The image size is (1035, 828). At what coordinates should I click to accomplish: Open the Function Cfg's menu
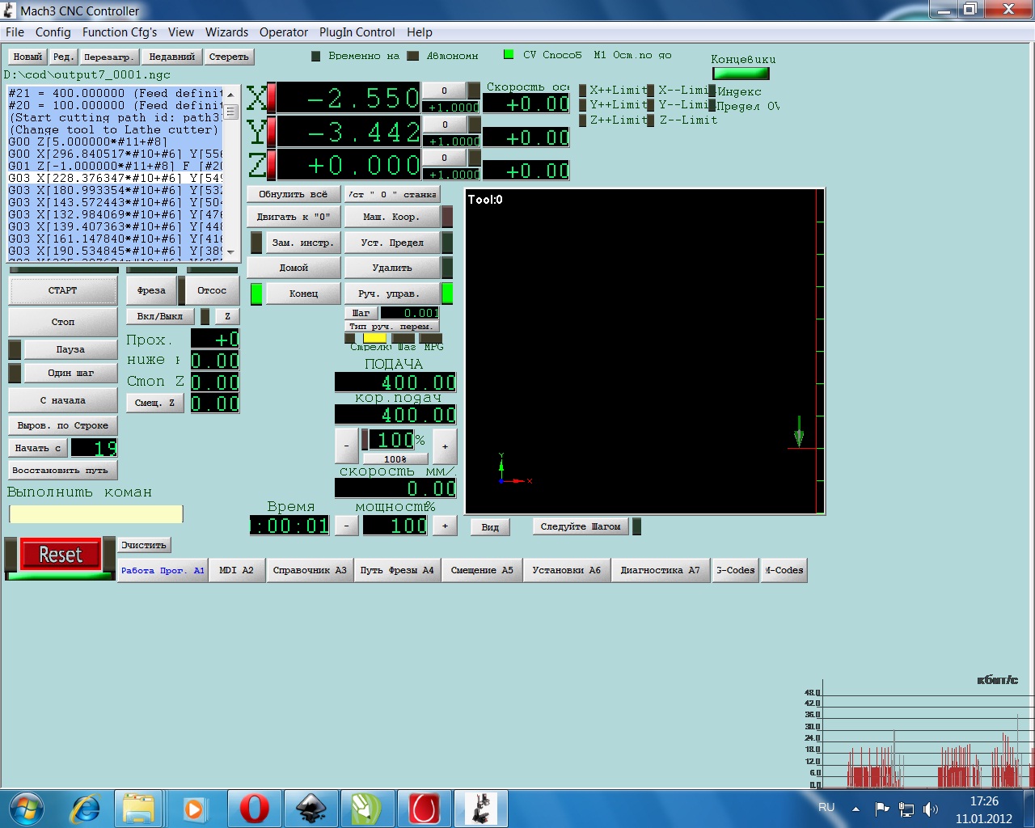tap(120, 32)
